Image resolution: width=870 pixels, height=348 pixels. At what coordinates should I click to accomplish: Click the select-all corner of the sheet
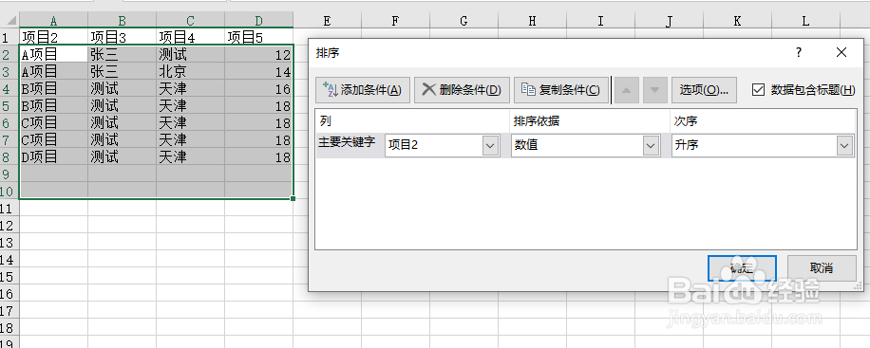(9, 21)
